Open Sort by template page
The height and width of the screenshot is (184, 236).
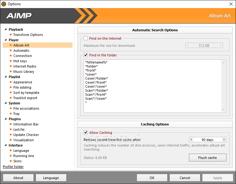coord(26,93)
